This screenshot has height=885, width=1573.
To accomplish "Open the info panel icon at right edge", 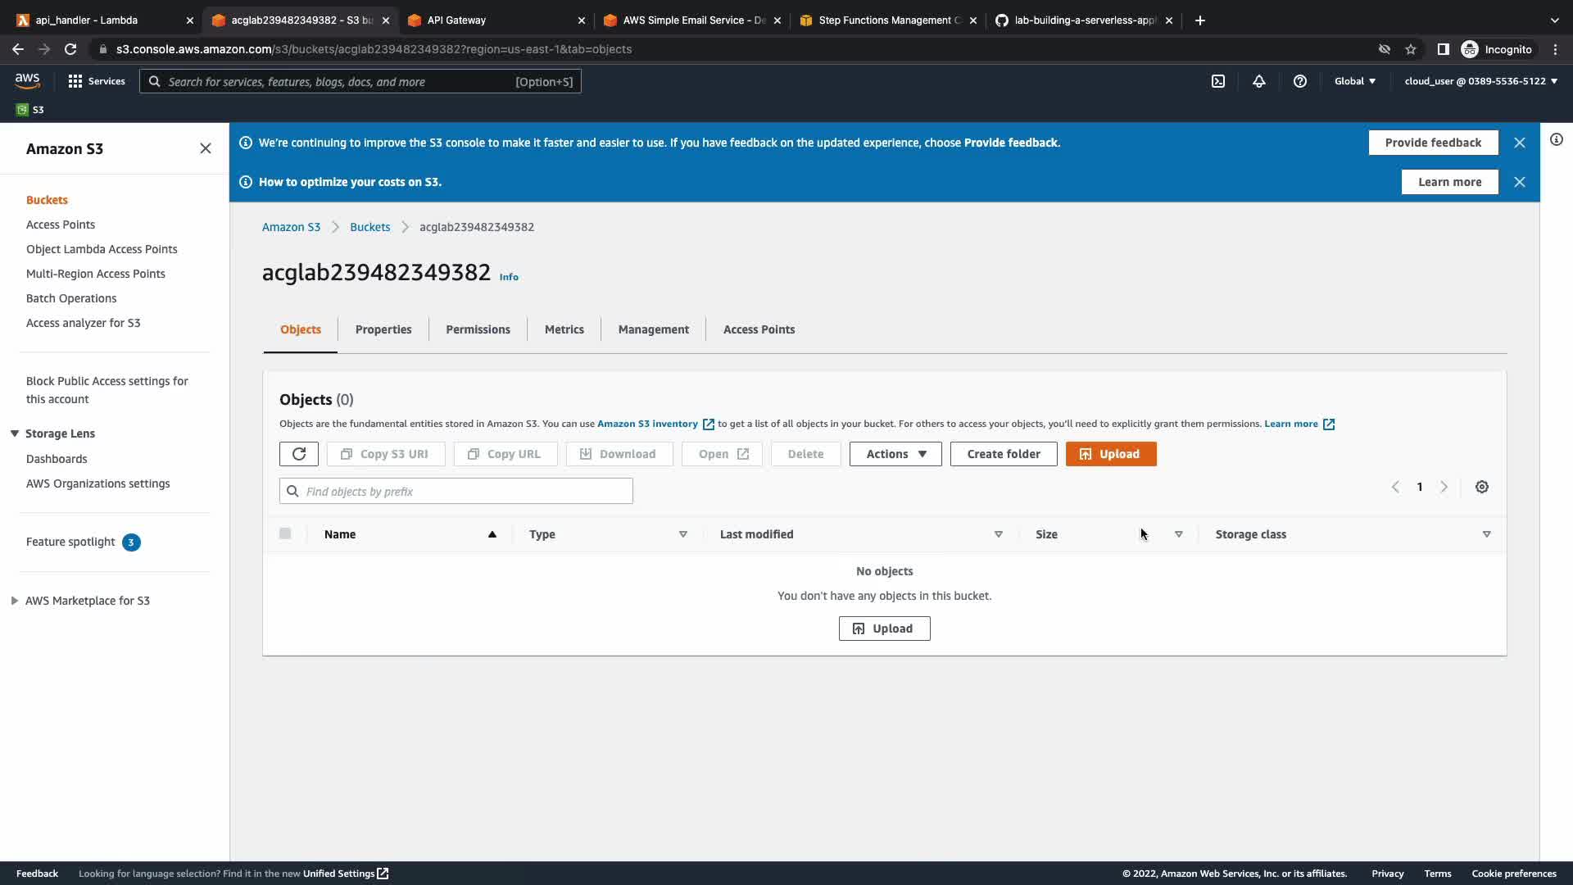I will tap(1557, 139).
